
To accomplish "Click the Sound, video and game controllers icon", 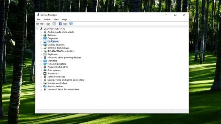I will click(45, 80).
